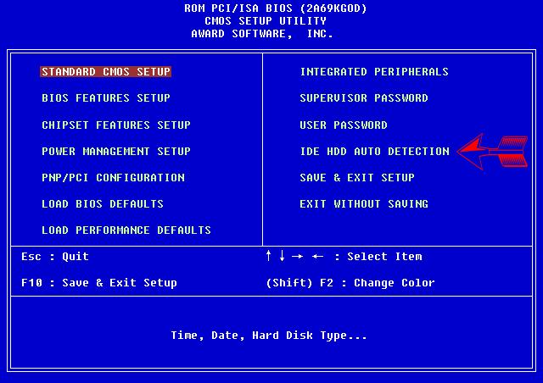Click 'AWARD SOFTWARE, INC.' heading
This screenshot has height=383, width=543.
pyautogui.click(x=262, y=34)
